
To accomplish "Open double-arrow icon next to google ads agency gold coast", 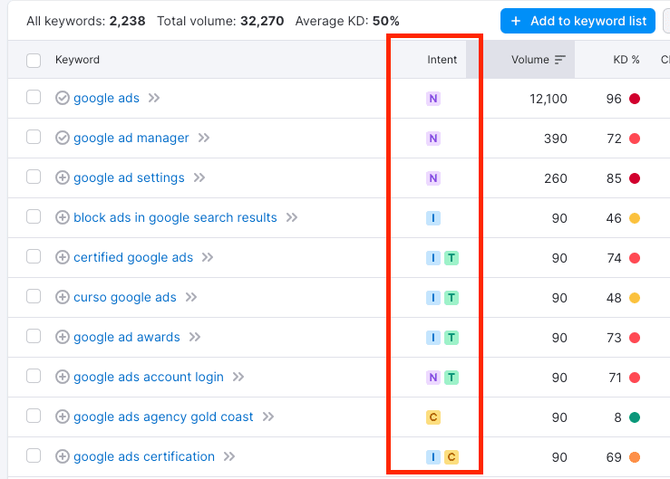I will 268,417.
